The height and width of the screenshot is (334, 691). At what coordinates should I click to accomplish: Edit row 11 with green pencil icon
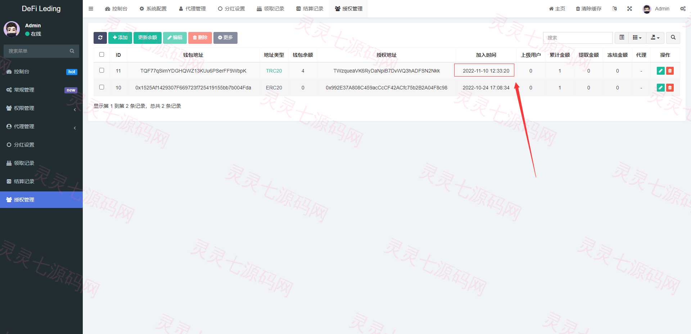point(660,71)
